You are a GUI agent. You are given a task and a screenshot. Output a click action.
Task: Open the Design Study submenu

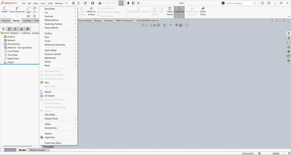(x=59, y=118)
